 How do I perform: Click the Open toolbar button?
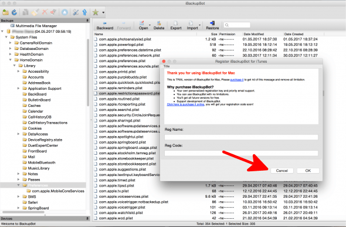tap(143, 26)
